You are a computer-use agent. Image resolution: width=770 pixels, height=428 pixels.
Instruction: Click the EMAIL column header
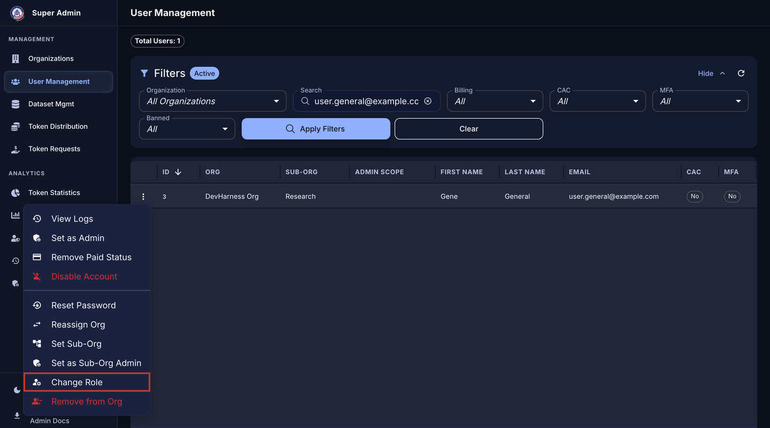[x=580, y=172]
